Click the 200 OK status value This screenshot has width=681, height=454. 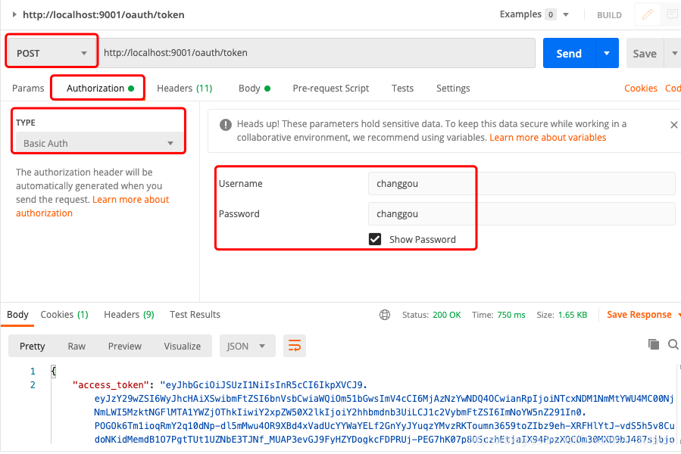pyautogui.click(x=446, y=315)
